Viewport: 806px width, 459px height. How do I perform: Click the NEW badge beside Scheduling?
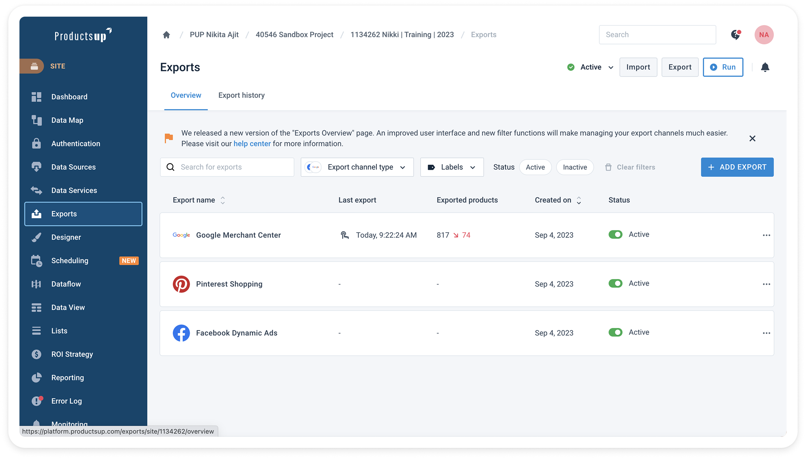pos(129,261)
